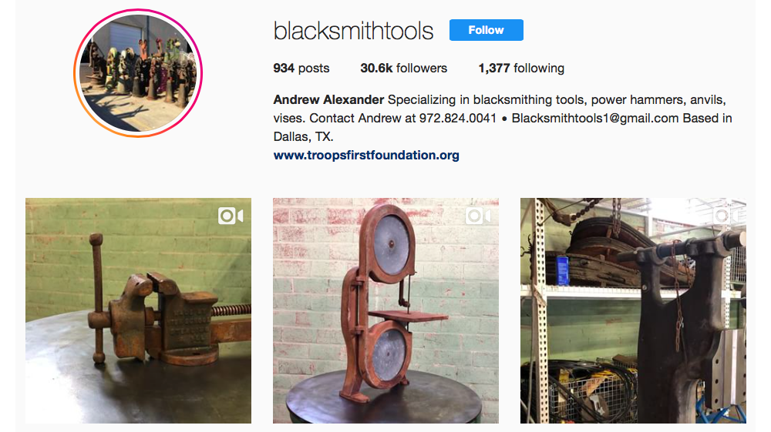Open the www.troopsfirstfoundation.org link
Image resolution: width=771 pixels, height=432 pixels.
click(366, 155)
